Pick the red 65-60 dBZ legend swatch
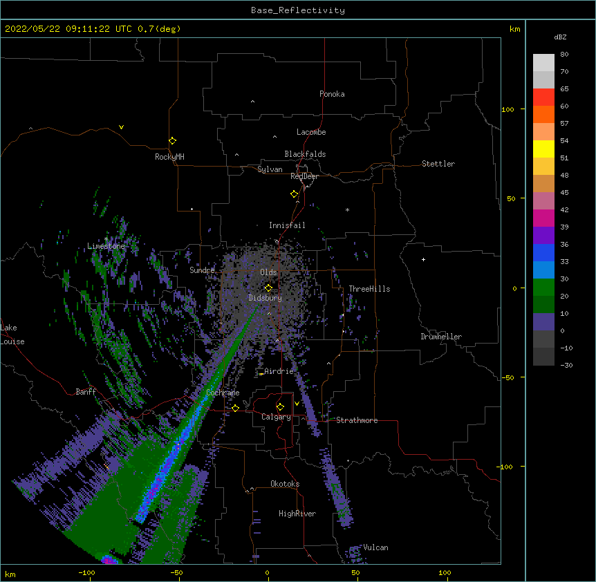This screenshot has width=596, height=582. click(x=543, y=97)
